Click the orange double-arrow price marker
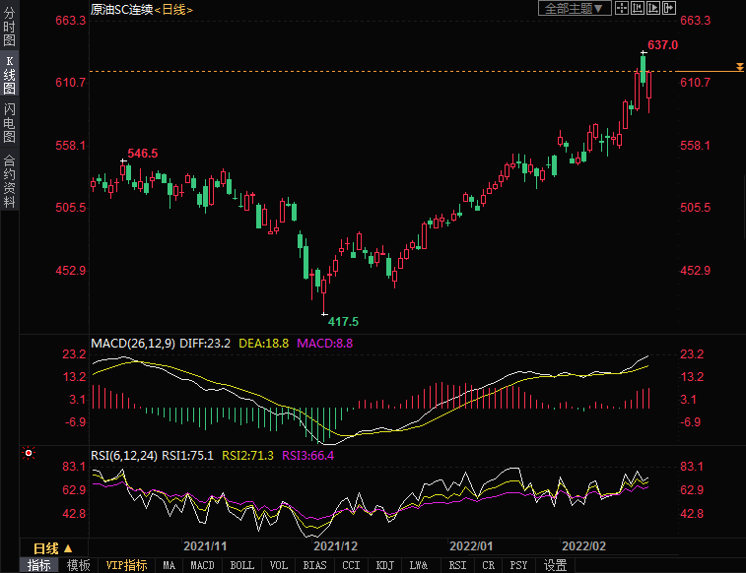746x573 pixels. [x=739, y=67]
